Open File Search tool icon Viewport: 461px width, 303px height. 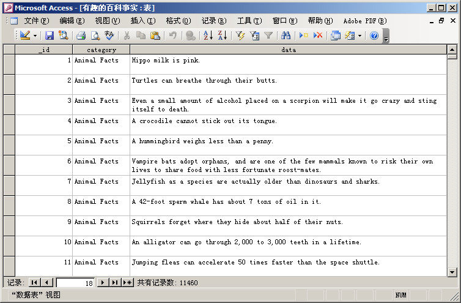[63, 36]
